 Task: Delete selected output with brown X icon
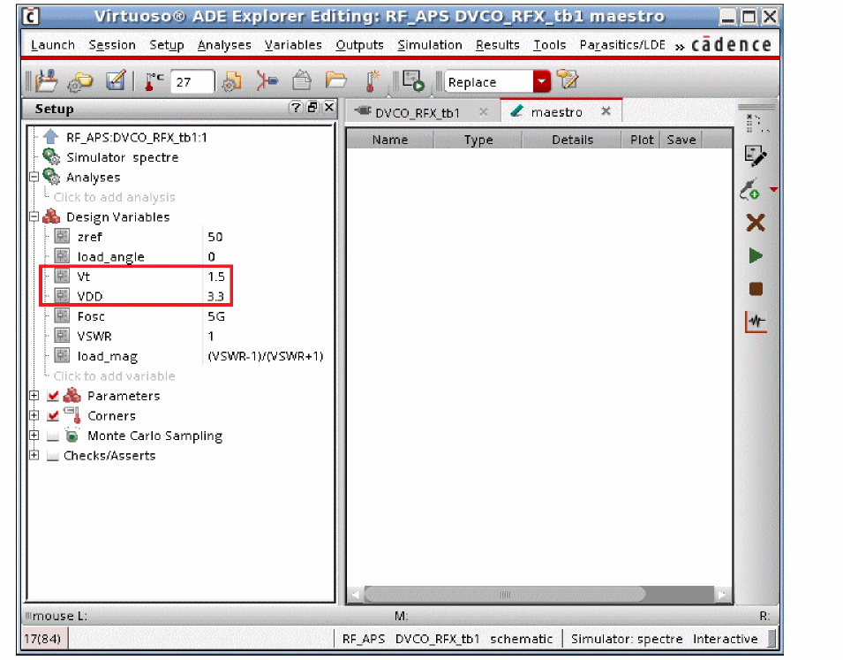756,223
